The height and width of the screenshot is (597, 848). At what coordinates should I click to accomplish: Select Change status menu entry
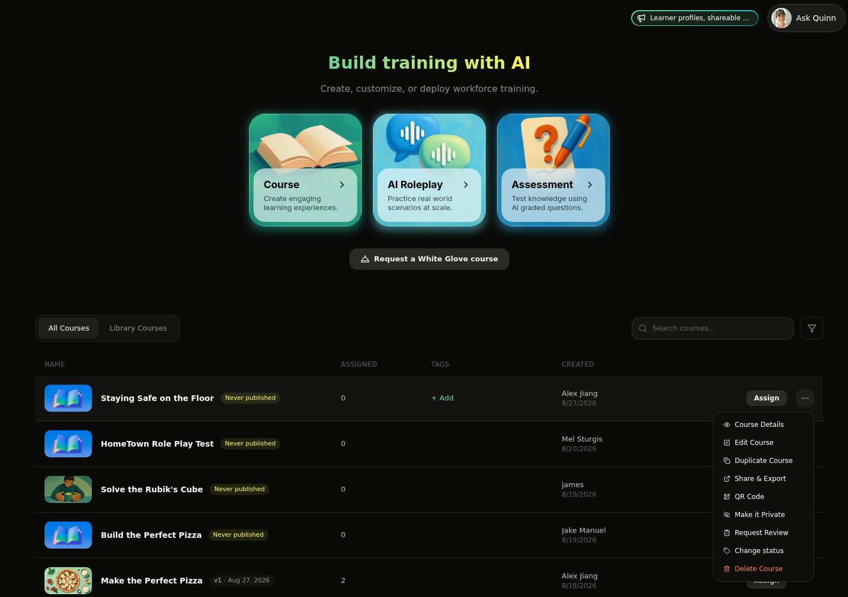763,551
